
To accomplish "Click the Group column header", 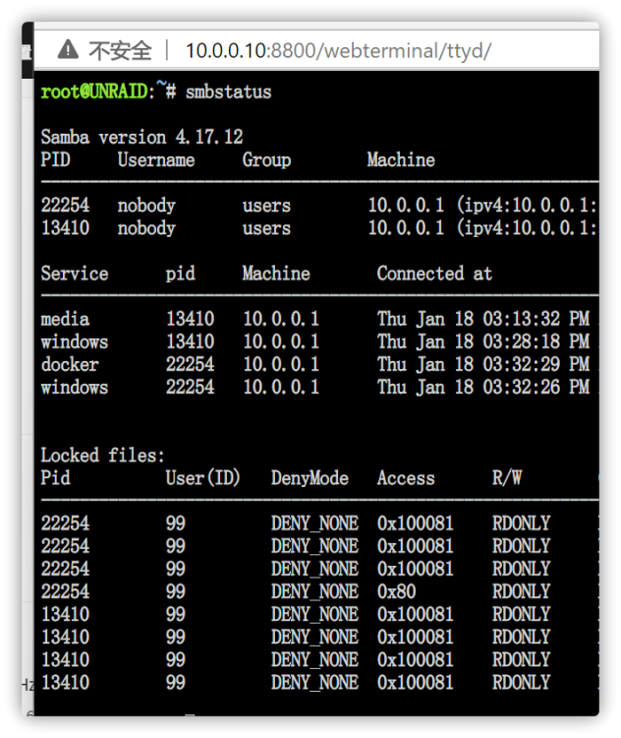I will [266, 160].
